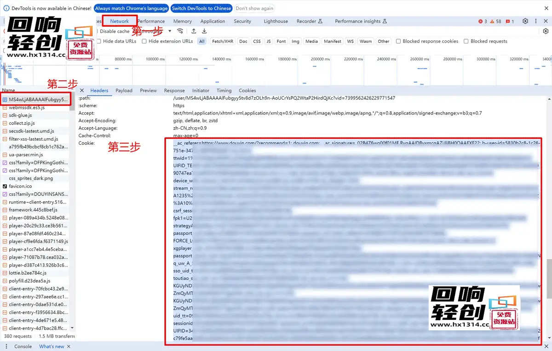Open the Security panel tab
Screen dimensions: 552x351
[x=242, y=21]
